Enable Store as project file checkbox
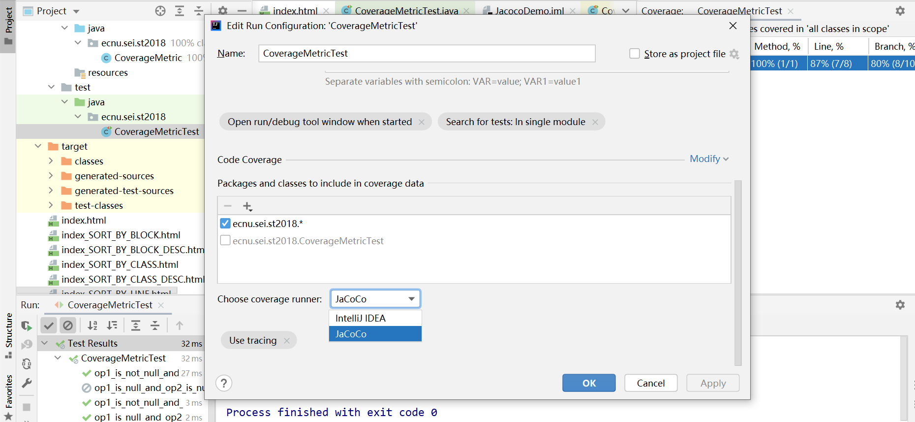The width and height of the screenshot is (915, 422). (x=635, y=54)
